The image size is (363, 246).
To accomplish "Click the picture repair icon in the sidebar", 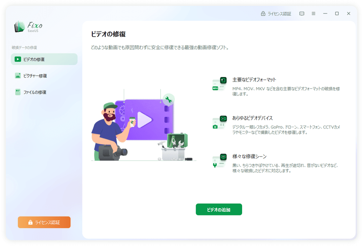I will [x=18, y=76].
